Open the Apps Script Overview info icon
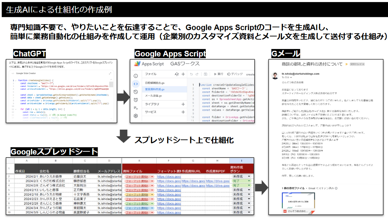The width and height of the screenshot is (388, 220). pyautogui.click(x=136, y=76)
